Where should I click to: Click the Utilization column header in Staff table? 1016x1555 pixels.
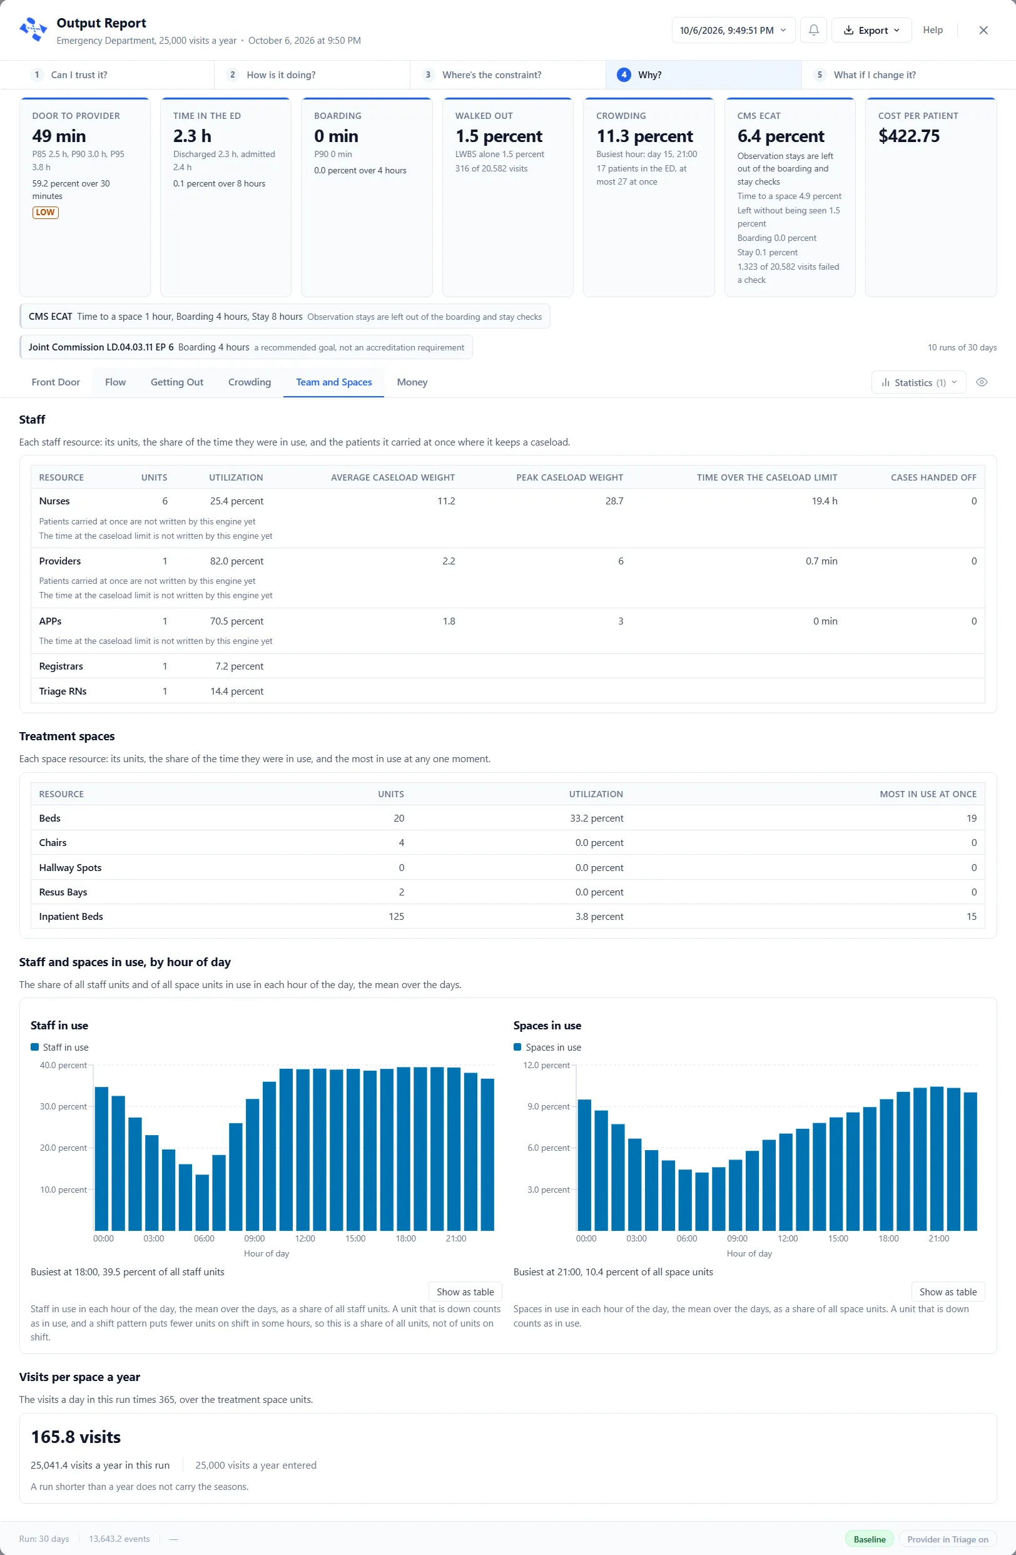[236, 477]
